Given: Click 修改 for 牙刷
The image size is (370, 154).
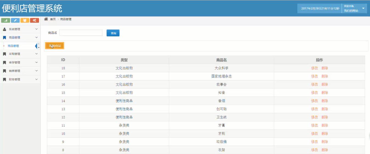Looking at the screenshot, I should click(x=315, y=133).
